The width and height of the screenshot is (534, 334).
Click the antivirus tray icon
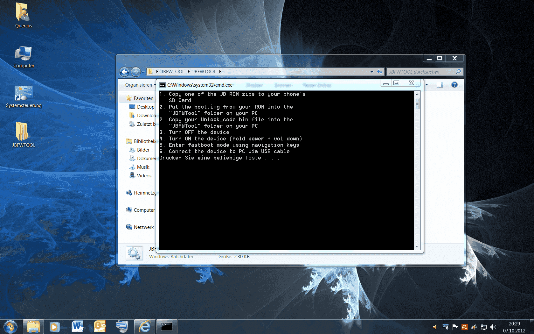click(464, 327)
